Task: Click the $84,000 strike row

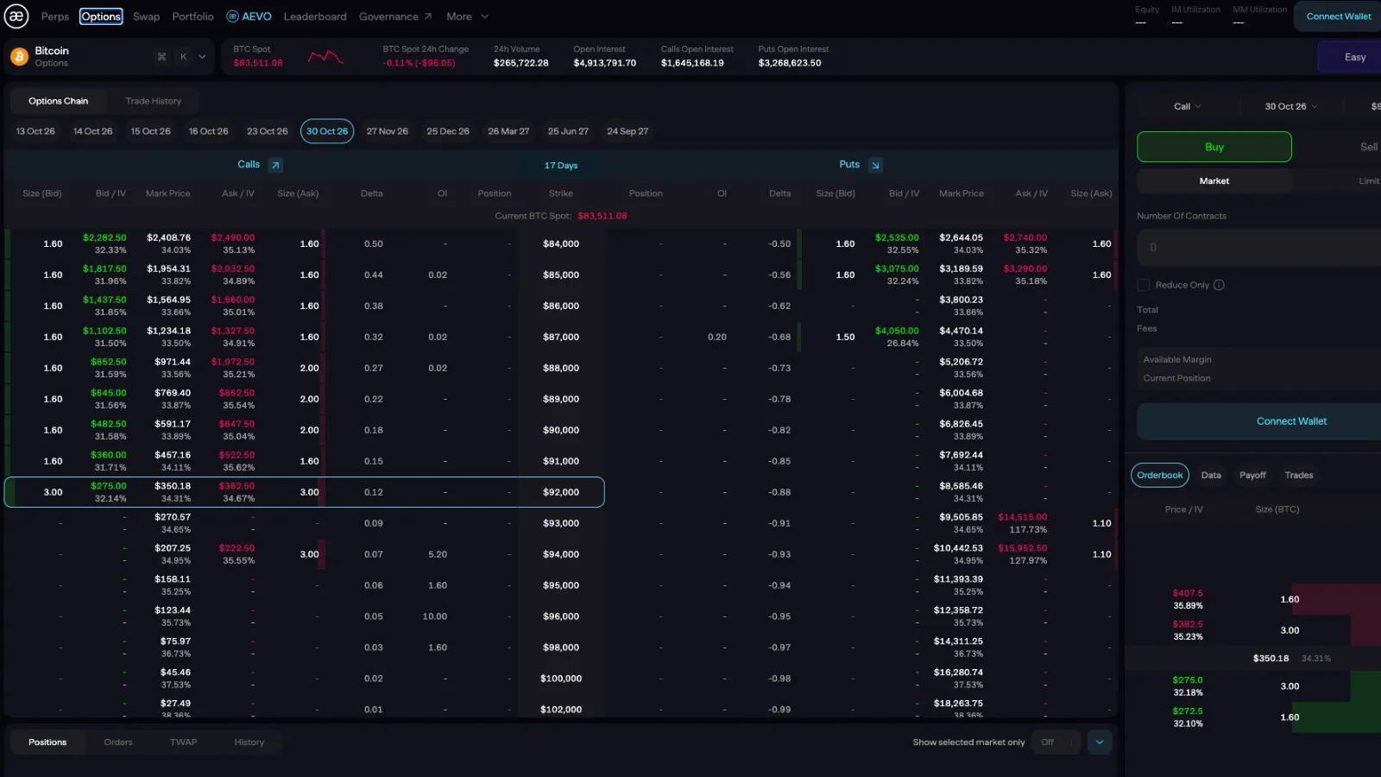Action: point(561,244)
